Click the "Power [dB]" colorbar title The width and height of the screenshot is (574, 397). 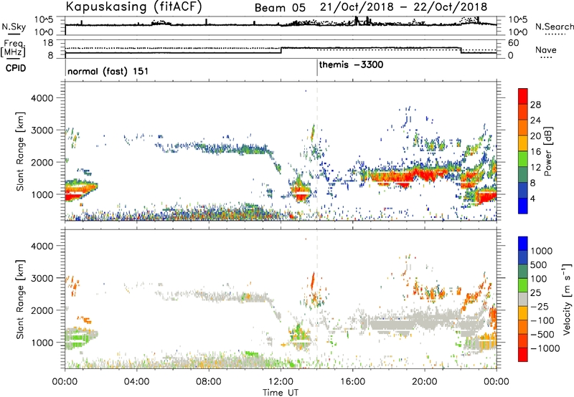coord(547,151)
